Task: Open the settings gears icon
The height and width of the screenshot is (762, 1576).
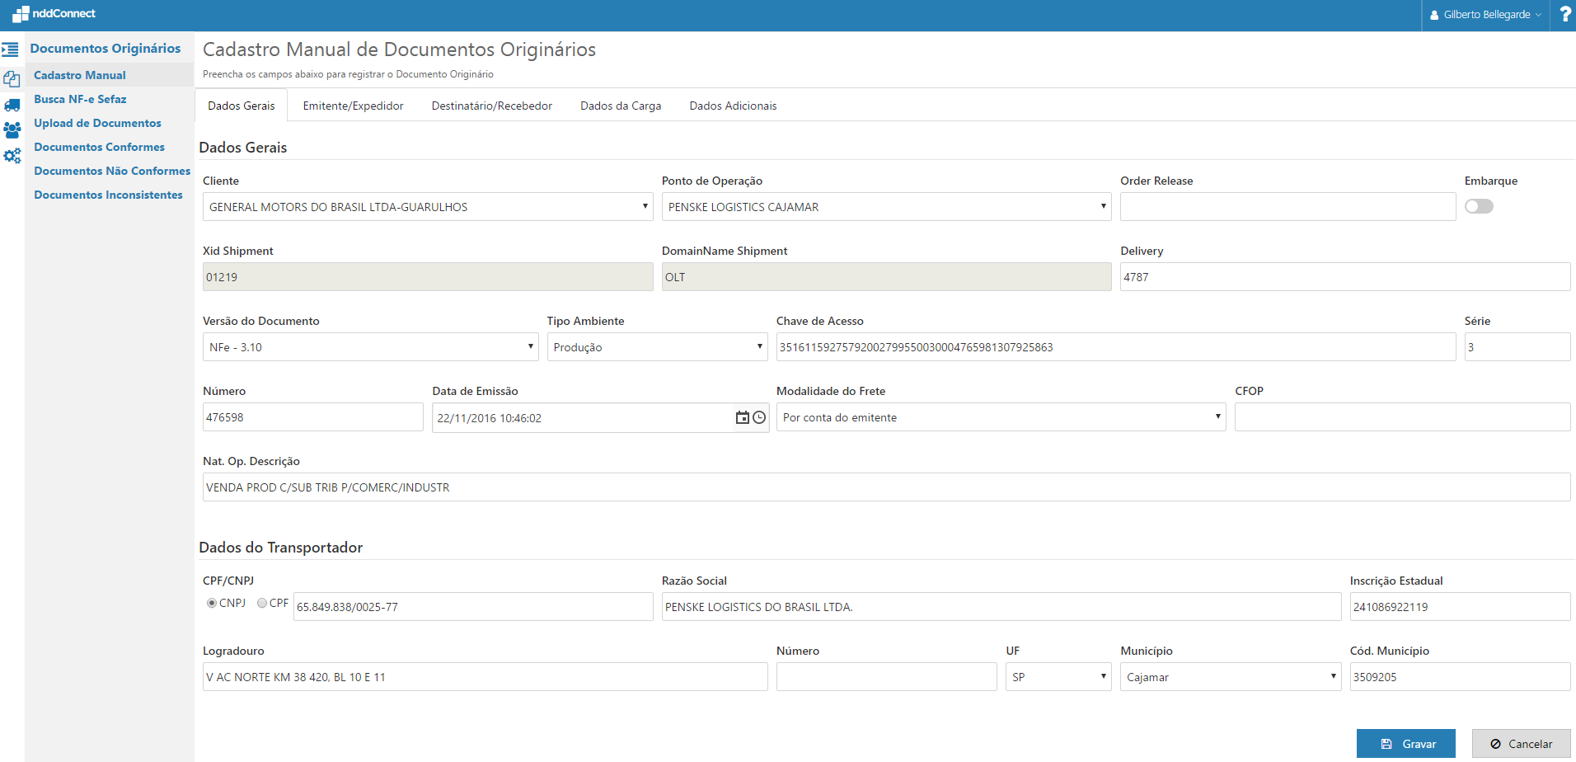Action: [x=12, y=156]
